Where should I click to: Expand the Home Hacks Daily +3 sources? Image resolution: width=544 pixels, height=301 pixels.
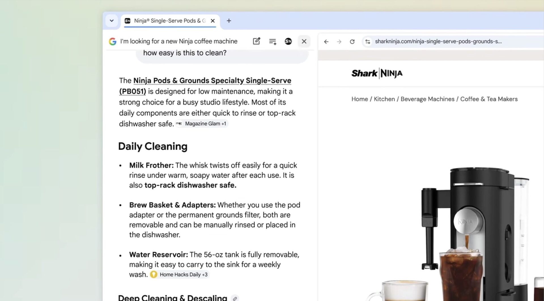[x=180, y=274]
